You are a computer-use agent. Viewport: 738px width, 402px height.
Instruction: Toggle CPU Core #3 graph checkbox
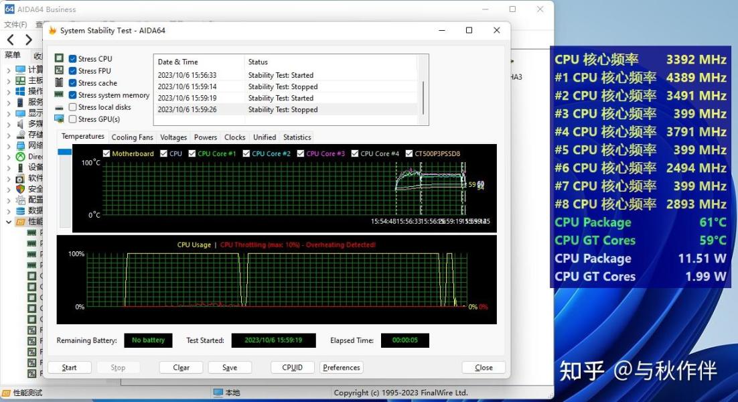coord(300,153)
